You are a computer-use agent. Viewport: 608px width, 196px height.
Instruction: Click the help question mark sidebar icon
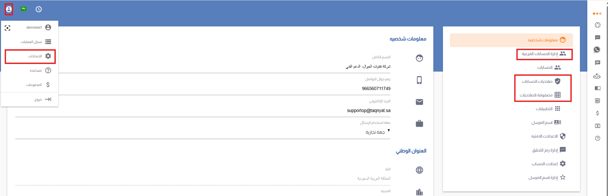pos(598,138)
